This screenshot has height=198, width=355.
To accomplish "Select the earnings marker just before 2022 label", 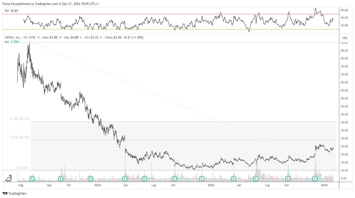I will click(90, 178).
